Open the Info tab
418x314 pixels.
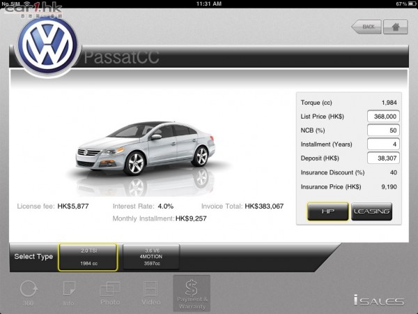click(69, 293)
